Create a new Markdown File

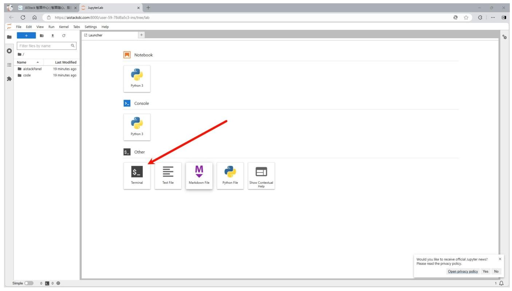pos(199,175)
